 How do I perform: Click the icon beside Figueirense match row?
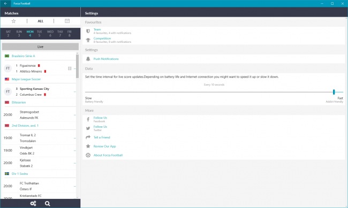click(70, 68)
